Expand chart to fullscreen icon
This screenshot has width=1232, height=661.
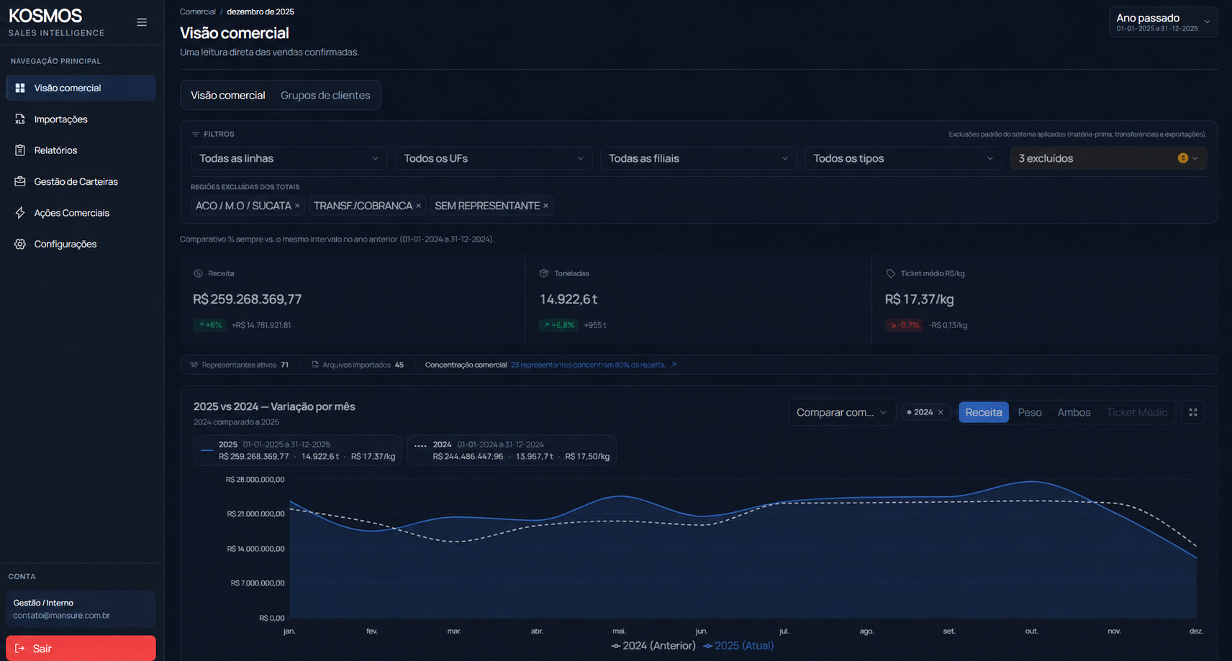[1193, 412]
